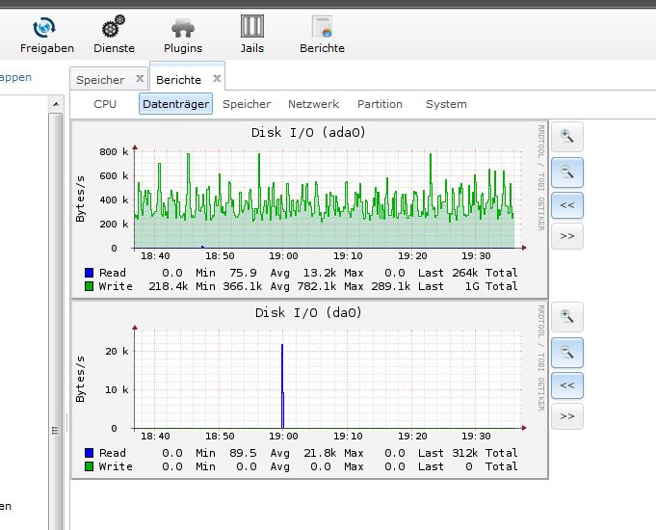The height and width of the screenshot is (530, 656).
Task: Step forward in time on ada0 graph
Action: (566, 236)
